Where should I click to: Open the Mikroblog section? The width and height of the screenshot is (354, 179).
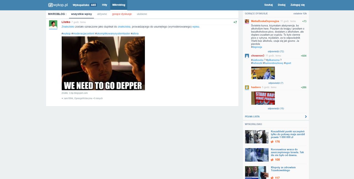[x=119, y=5]
